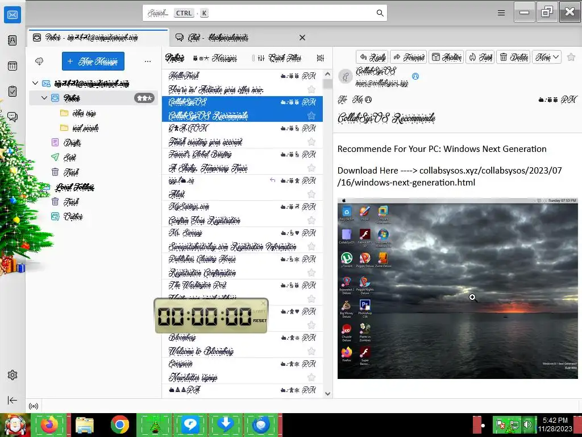The height and width of the screenshot is (437, 582).
Task: Open the Chat sidebar icon
Action: (x=13, y=117)
